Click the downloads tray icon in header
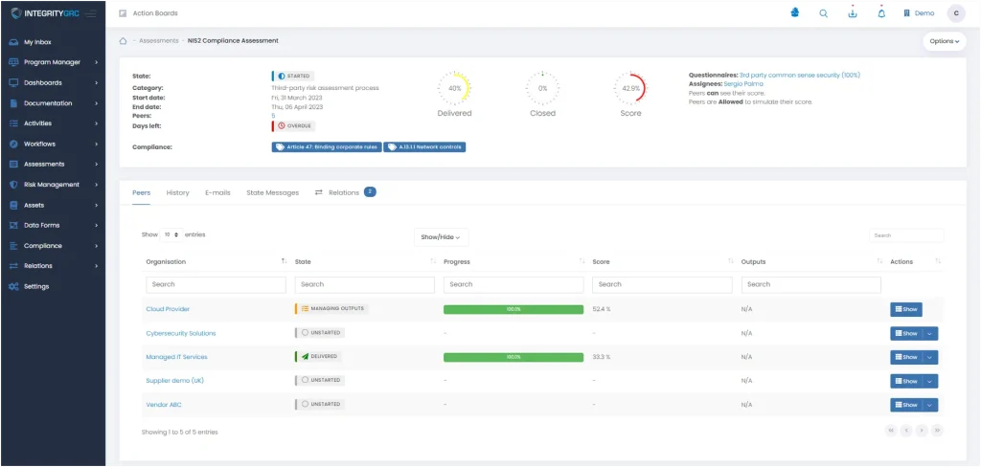 [x=853, y=13]
